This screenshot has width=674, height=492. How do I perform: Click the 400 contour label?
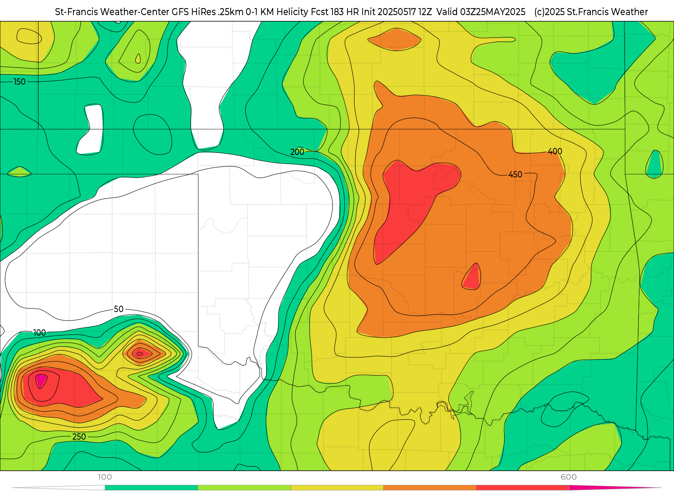555,151
